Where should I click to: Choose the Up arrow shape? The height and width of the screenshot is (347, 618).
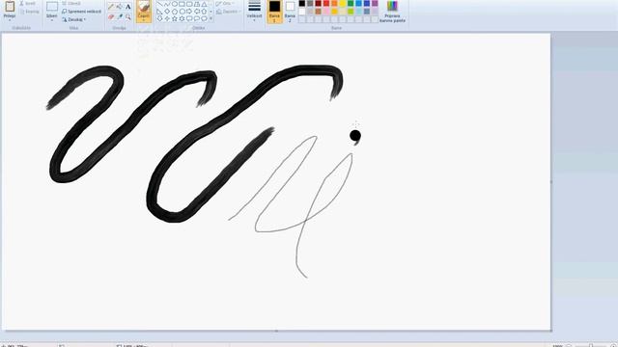click(x=204, y=12)
